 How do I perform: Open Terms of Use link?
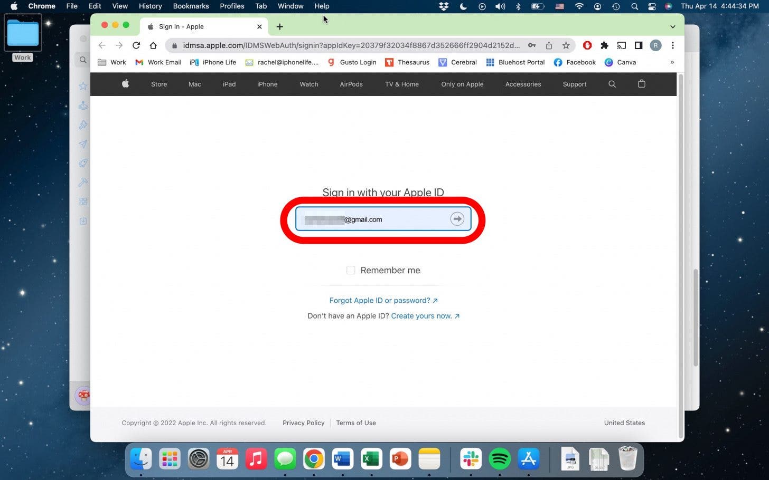pyautogui.click(x=356, y=423)
